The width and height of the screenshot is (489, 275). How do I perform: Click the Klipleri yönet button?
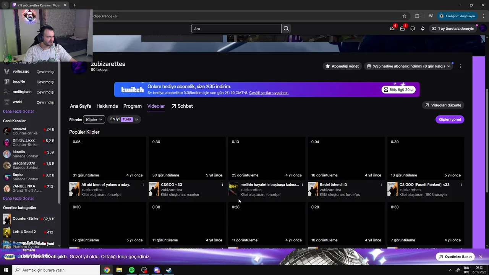[450, 120]
